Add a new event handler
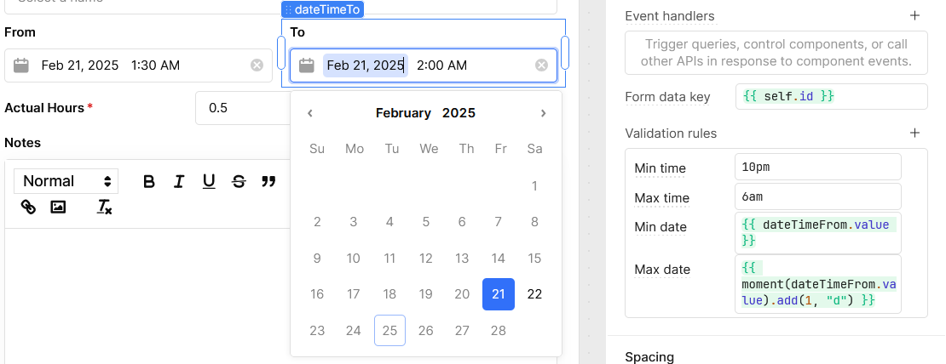Viewport: 946px width, 364px height. point(914,15)
